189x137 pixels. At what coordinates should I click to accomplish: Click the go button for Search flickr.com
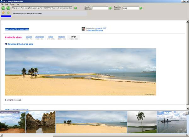coord(110,8)
